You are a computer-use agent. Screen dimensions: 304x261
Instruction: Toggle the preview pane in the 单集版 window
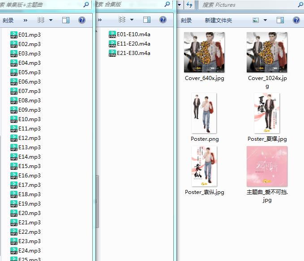[x=66, y=20]
